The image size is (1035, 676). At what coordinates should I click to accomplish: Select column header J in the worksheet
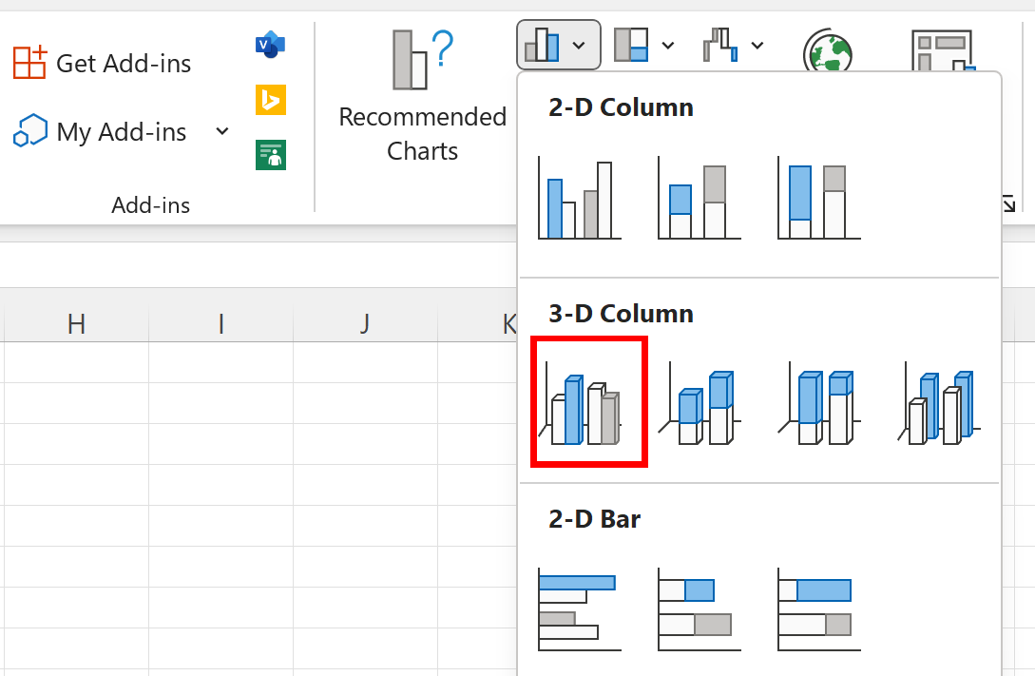click(364, 324)
